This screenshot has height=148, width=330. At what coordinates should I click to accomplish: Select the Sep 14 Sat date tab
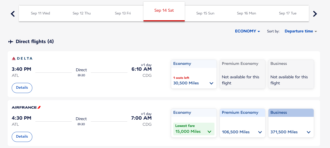(x=164, y=10)
